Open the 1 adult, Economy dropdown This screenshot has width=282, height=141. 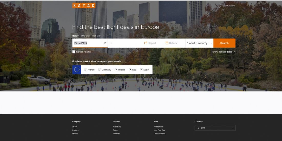199,43
